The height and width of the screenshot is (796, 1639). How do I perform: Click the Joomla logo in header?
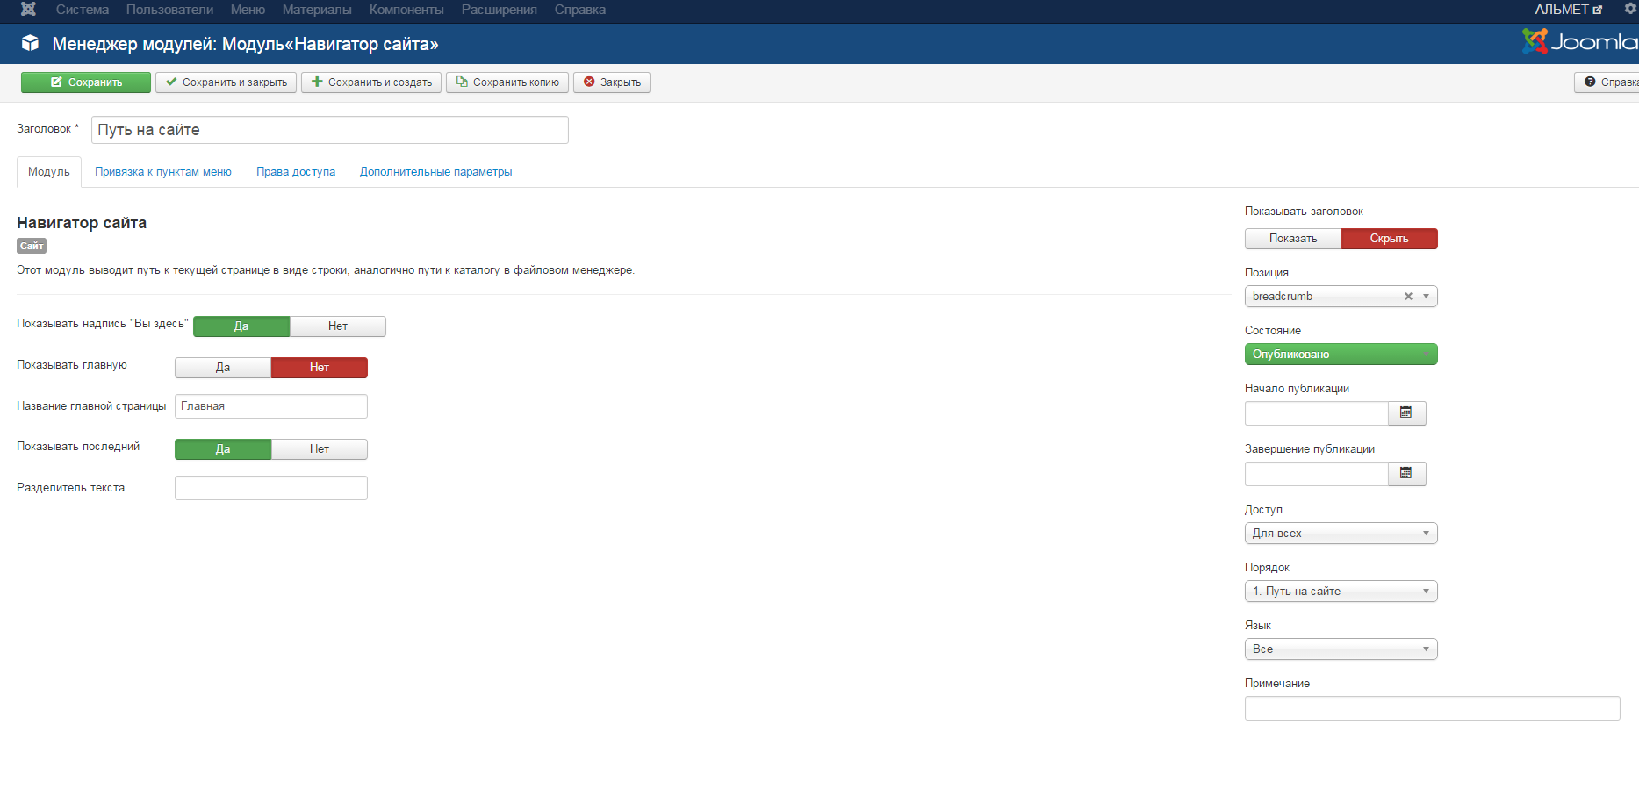click(1580, 41)
